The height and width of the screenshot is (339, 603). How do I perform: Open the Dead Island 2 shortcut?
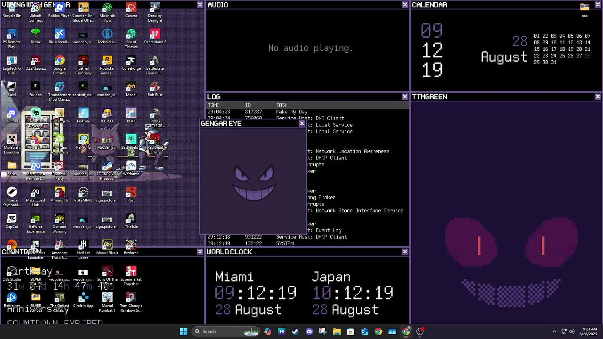155,37
